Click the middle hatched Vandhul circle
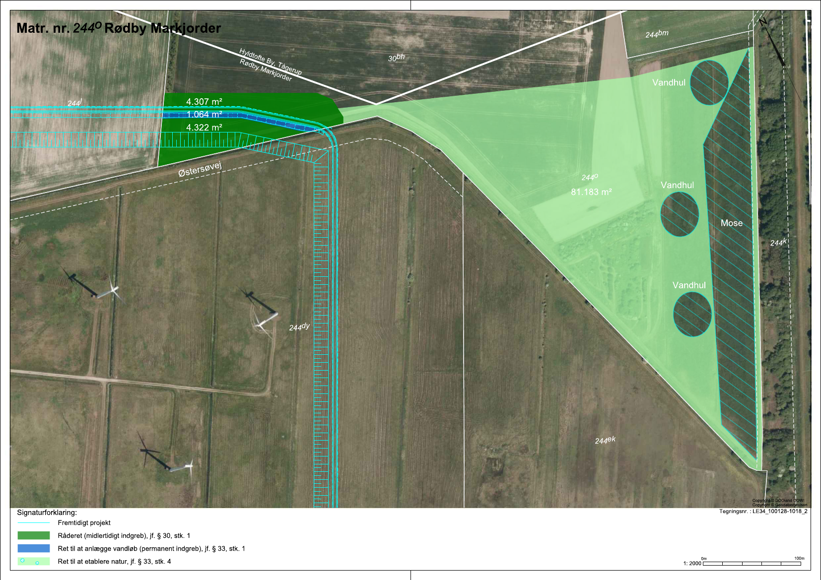The image size is (821, 580). [x=680, y=214]
